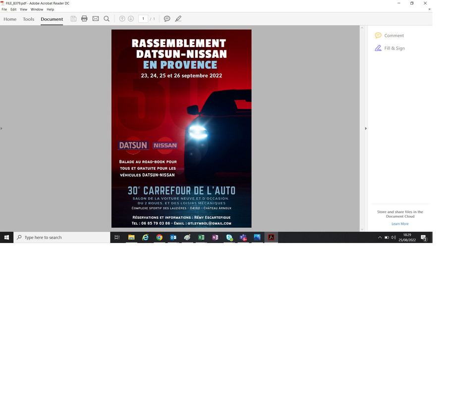Click the page number input field

click(x=143, y=19)
